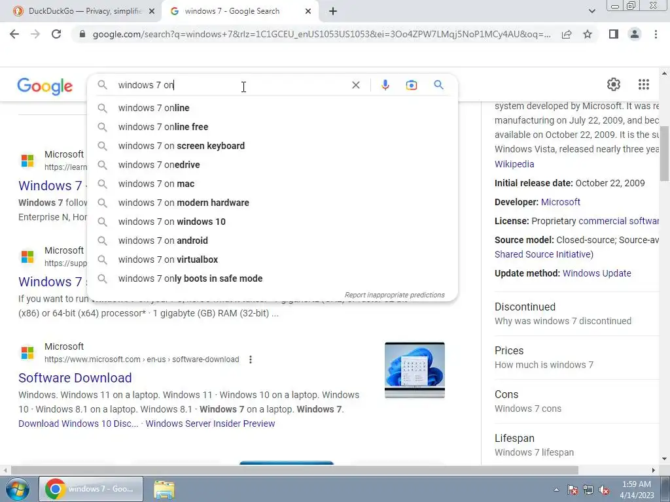670x502 pixels.
Task: Pick 'windows 7 only boots in safe mode'
Action: [x=272, y=278]
